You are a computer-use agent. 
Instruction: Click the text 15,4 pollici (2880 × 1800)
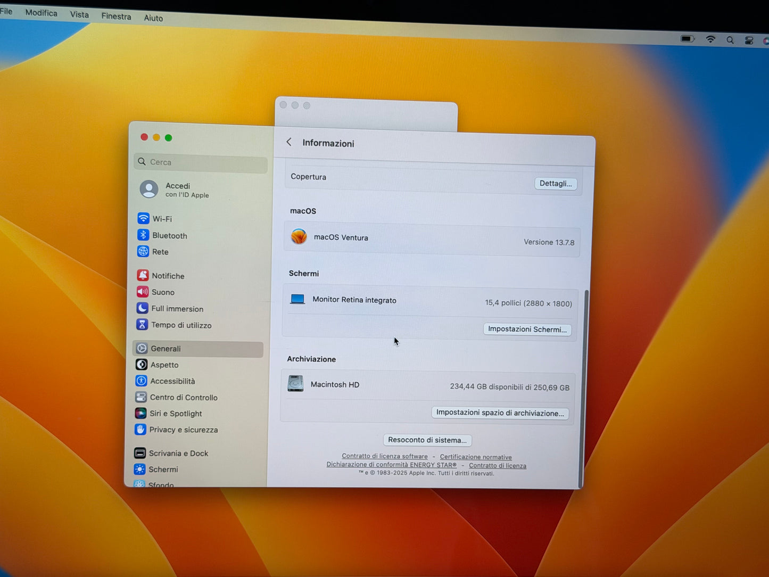pyautogui.click(x=528, y=303)
